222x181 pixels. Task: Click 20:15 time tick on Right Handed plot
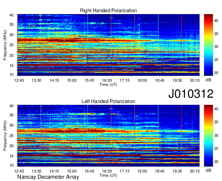[x=195, y=80]
